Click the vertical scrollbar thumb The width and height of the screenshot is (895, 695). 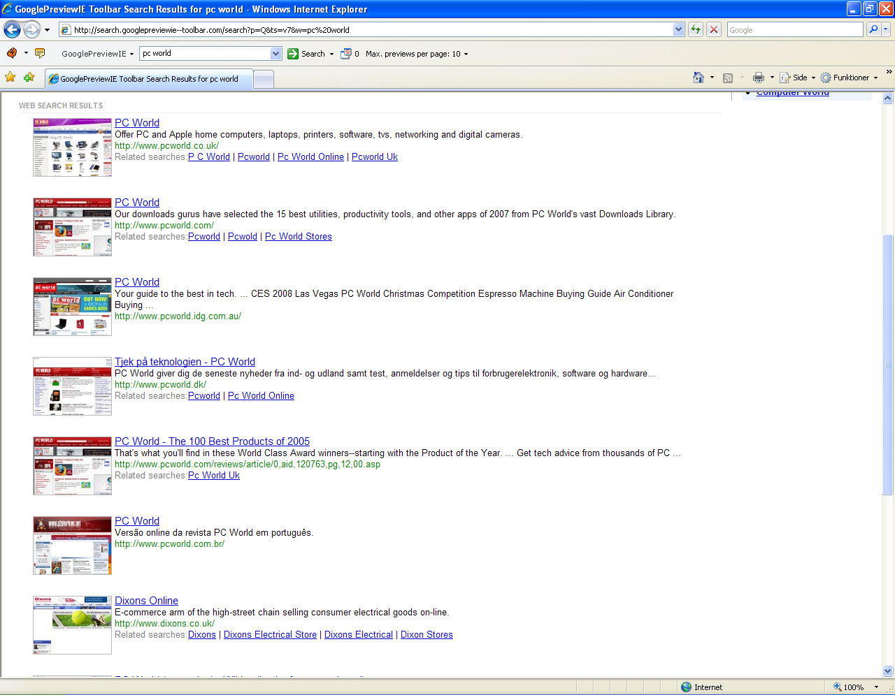click(x=888, y=365)
